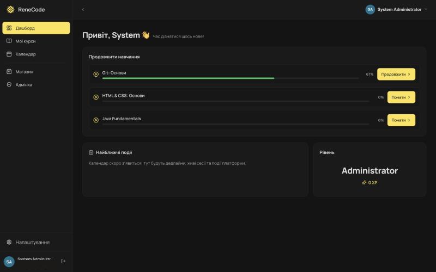Click the SA avatar in sidebar footer
Viewport: 436px width, 272px height.
click(x=9, y=262)
